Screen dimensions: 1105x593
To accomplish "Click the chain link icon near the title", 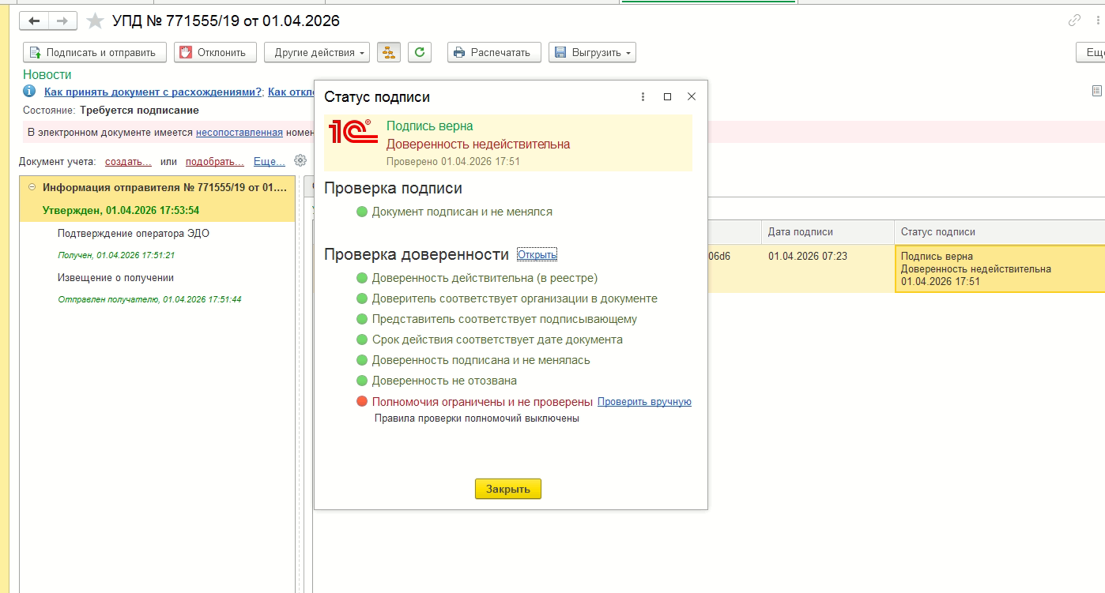I will click(1074, 21).
